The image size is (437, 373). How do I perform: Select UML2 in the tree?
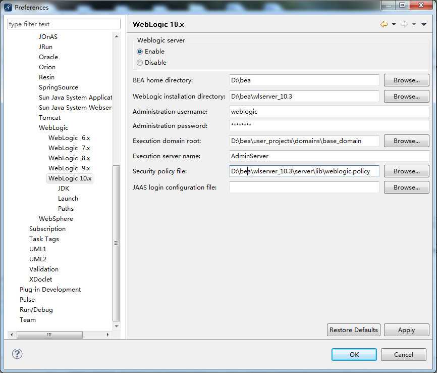tap(38, 259)
